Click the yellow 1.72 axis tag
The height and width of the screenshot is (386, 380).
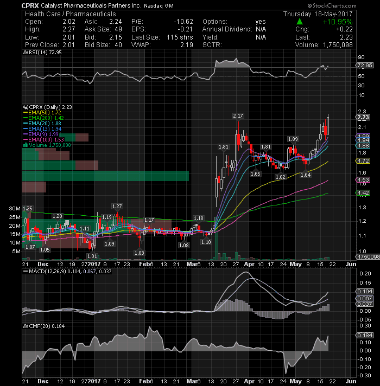click(363, 161)
